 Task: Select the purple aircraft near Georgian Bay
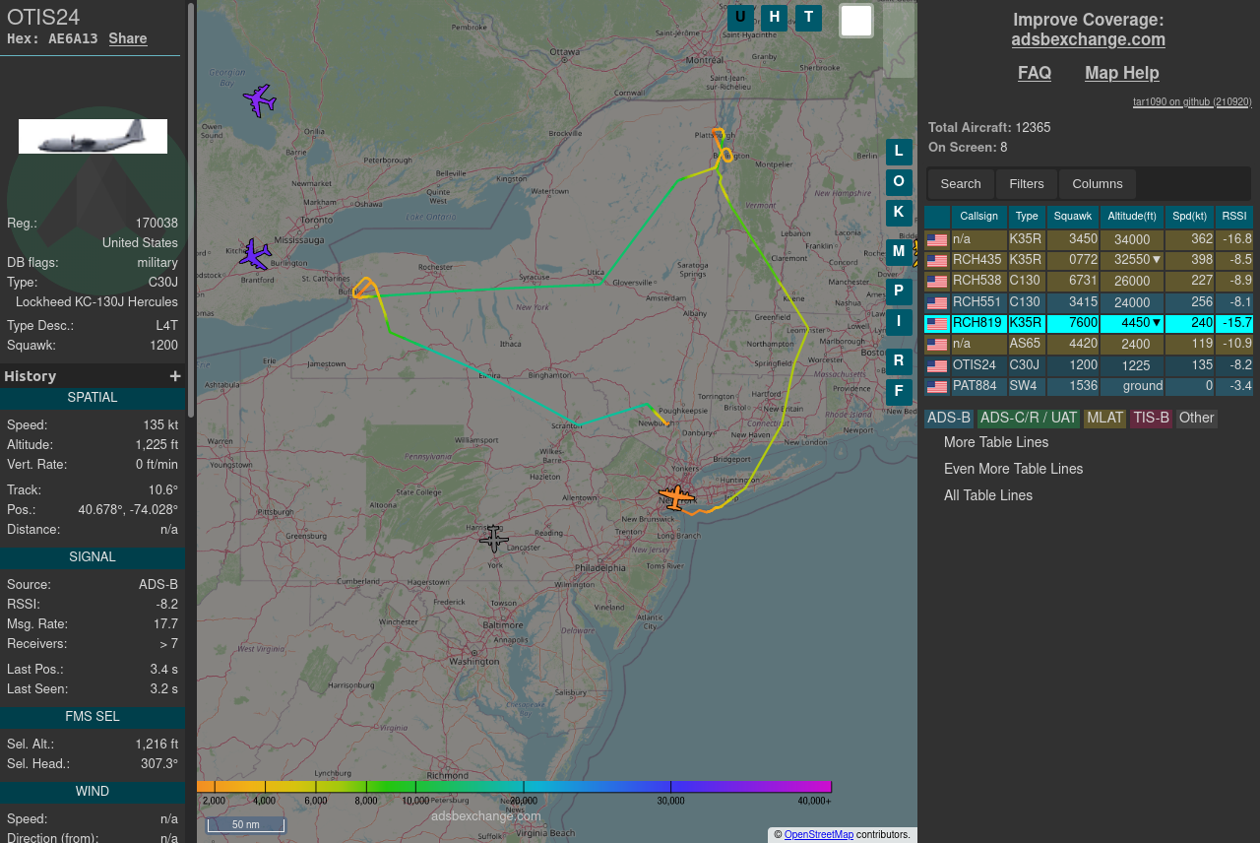click(x=259, y=100)
